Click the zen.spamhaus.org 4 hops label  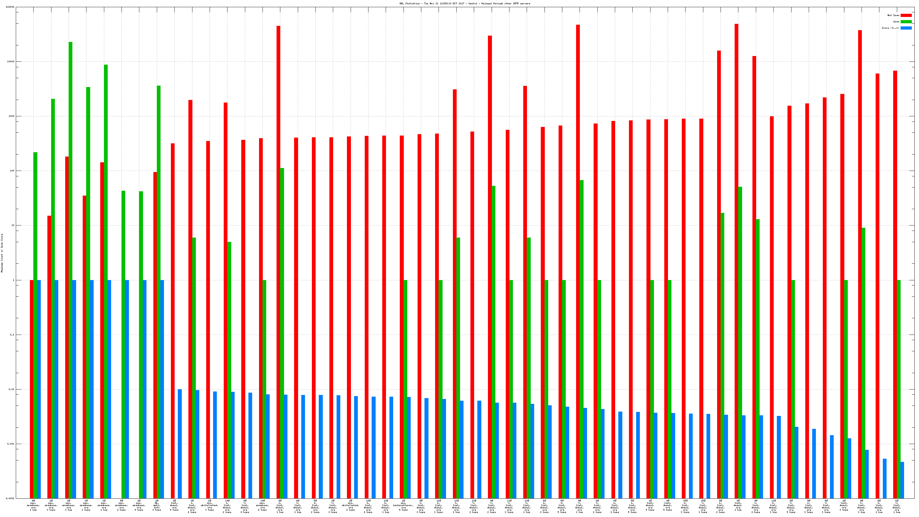pyautogui.click(x=139, y=505)
